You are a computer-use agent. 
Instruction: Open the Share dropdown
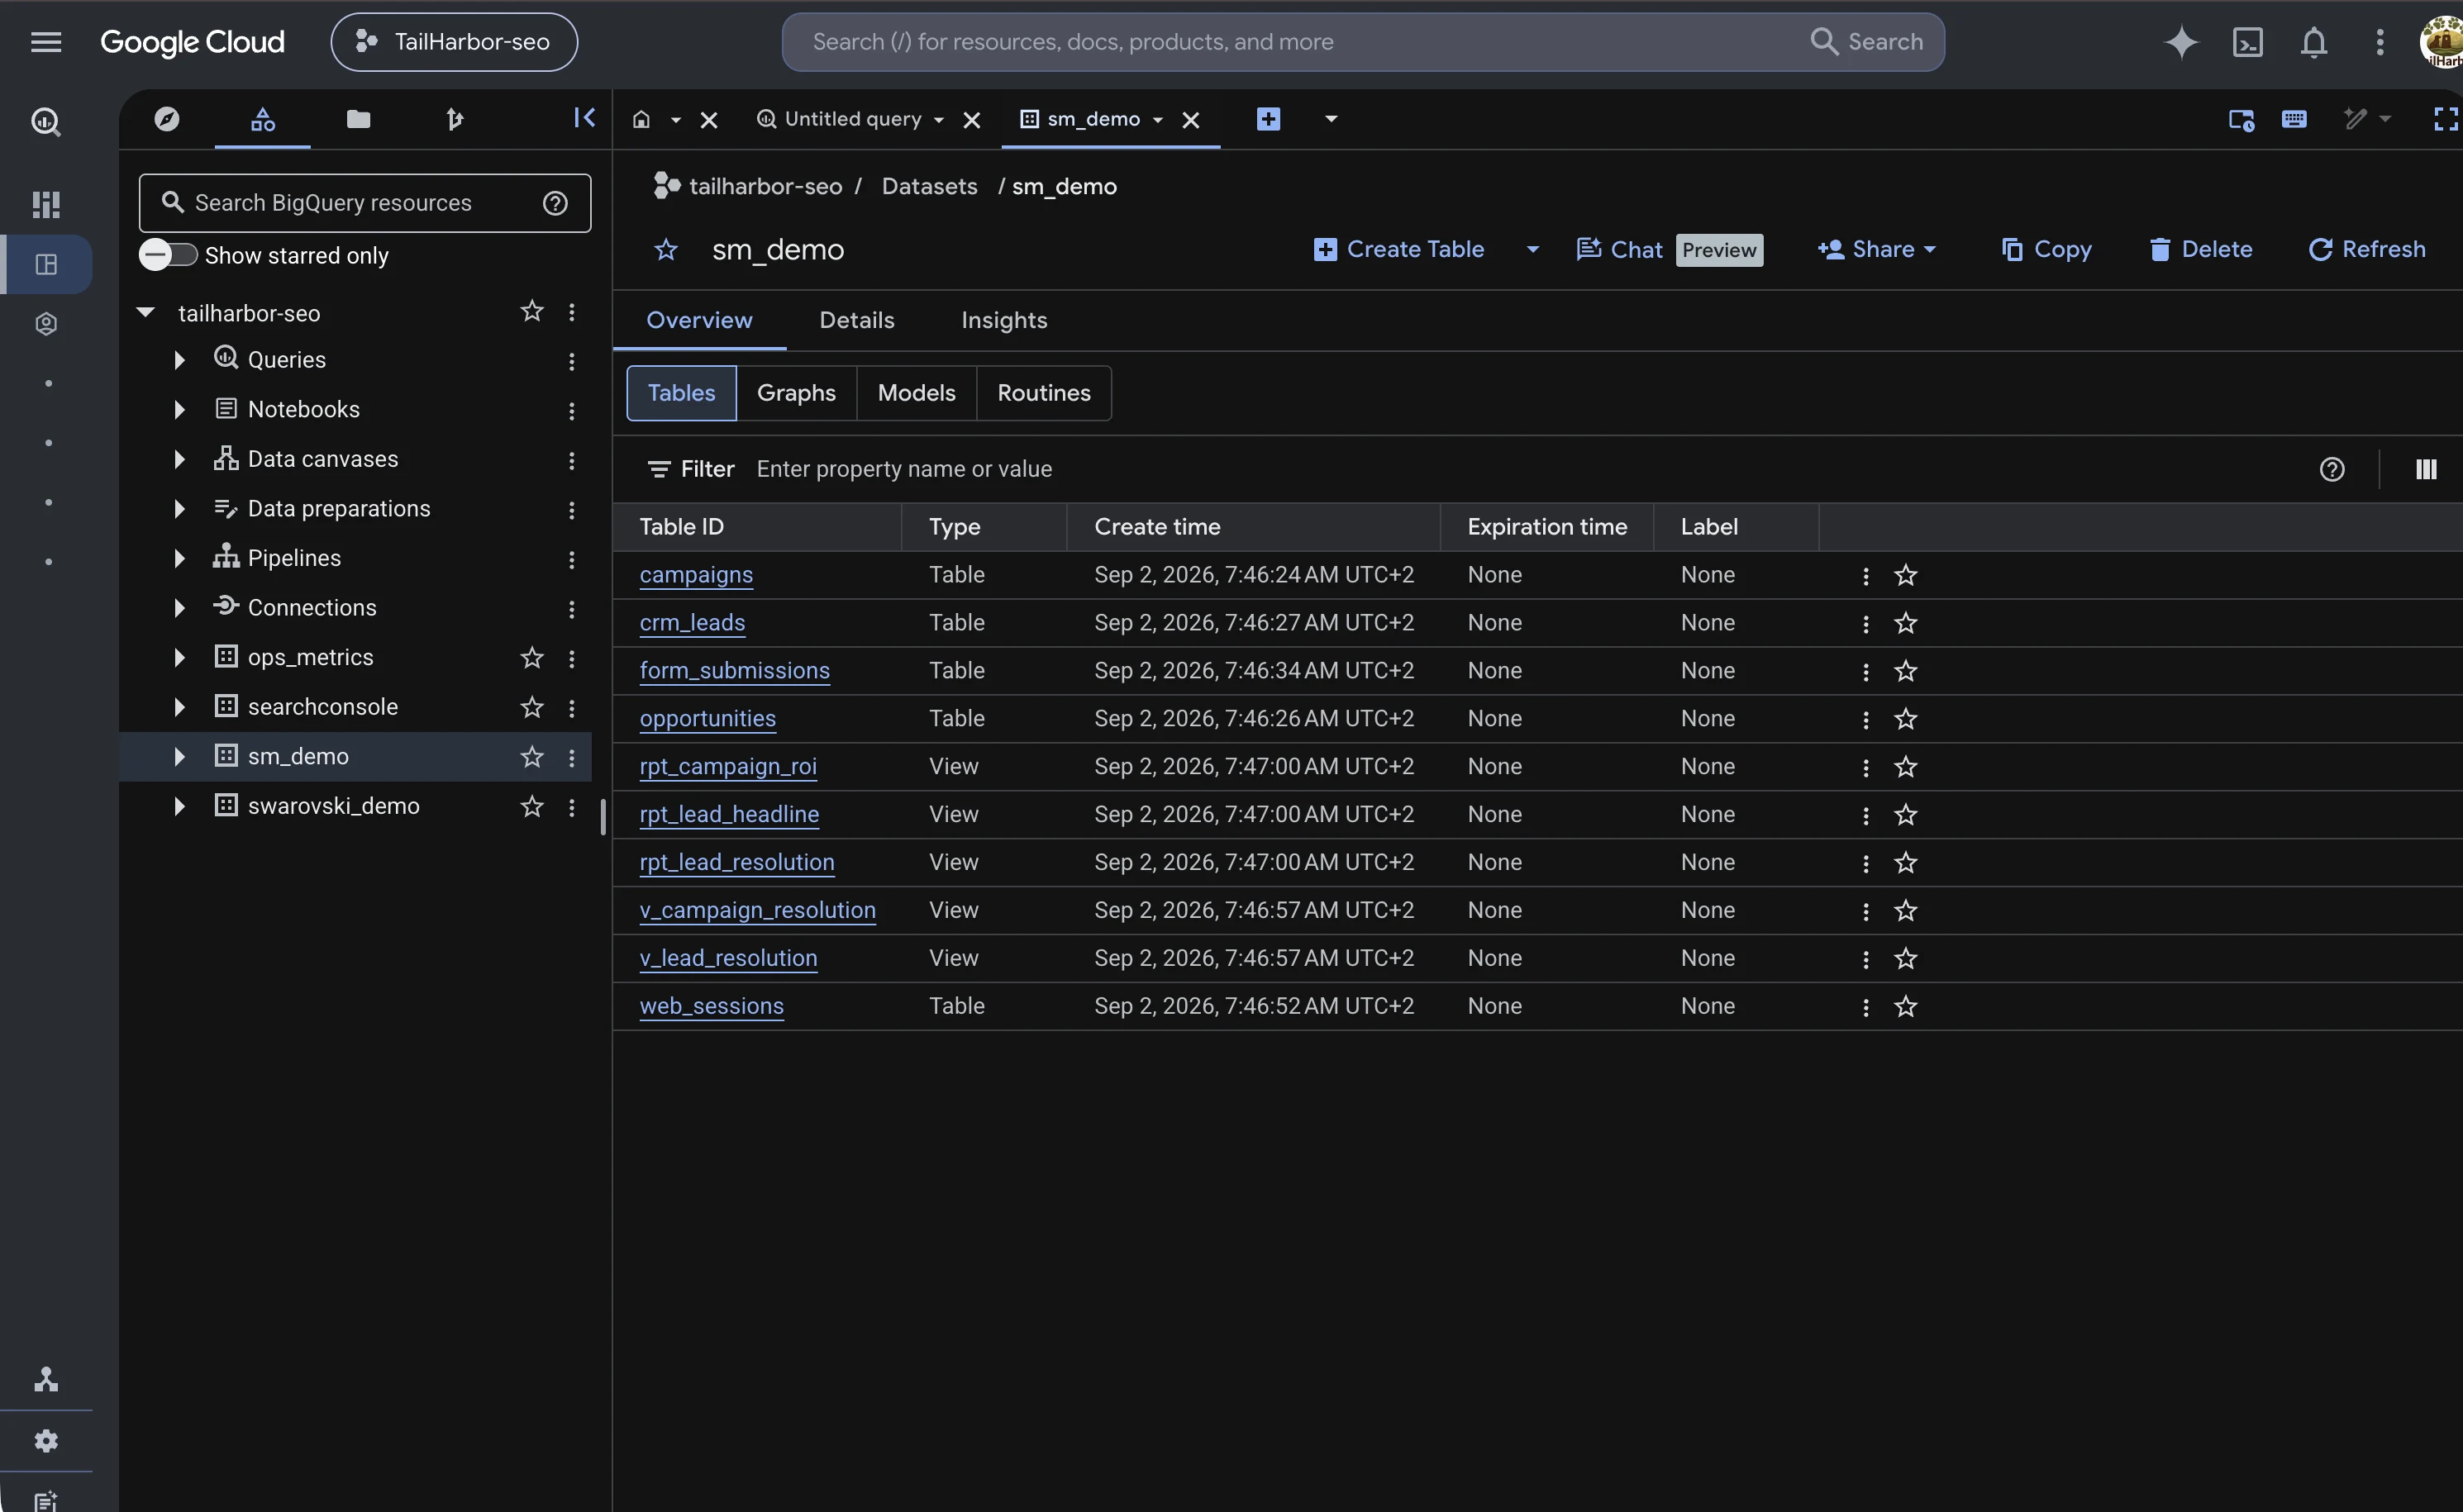point(1878,249)
